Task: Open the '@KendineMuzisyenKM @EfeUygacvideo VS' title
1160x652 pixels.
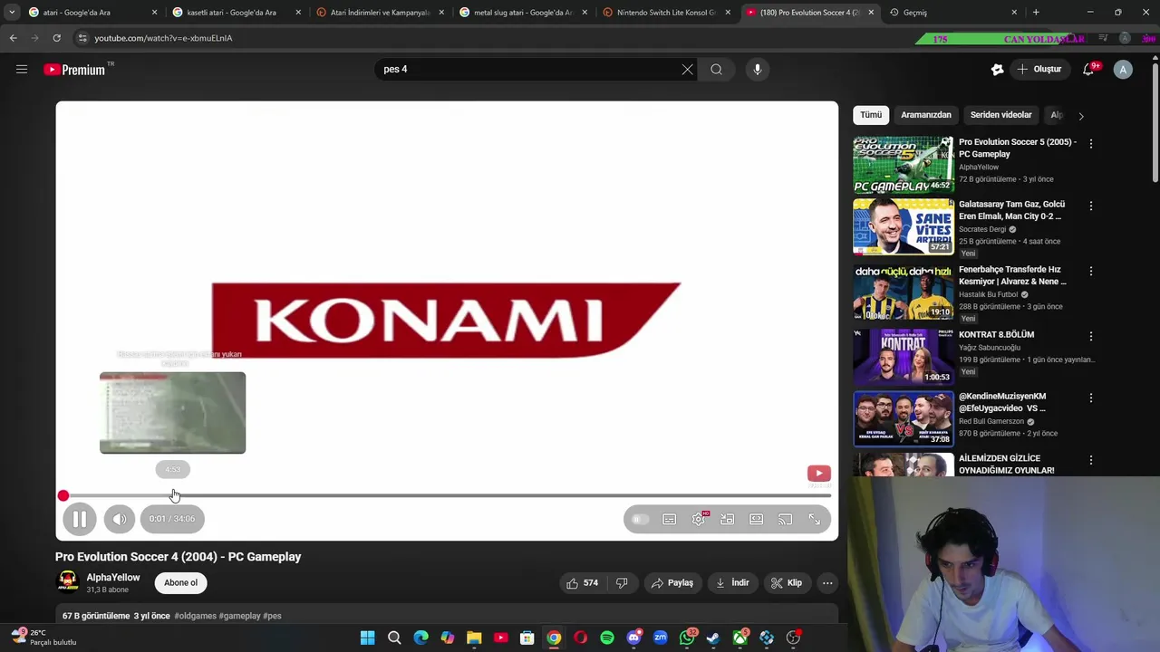Action: pos(1002,402)
